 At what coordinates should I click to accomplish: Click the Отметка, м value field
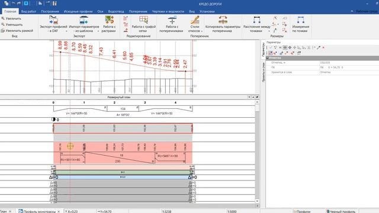point(349,63)
